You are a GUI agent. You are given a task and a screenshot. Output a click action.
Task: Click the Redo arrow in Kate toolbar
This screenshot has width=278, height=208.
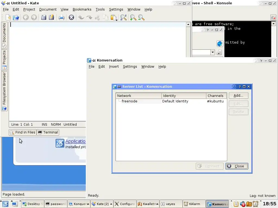pyautogui.click(x=89, y=17)
